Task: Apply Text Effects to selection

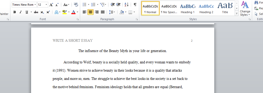Action: pos(57,12)
